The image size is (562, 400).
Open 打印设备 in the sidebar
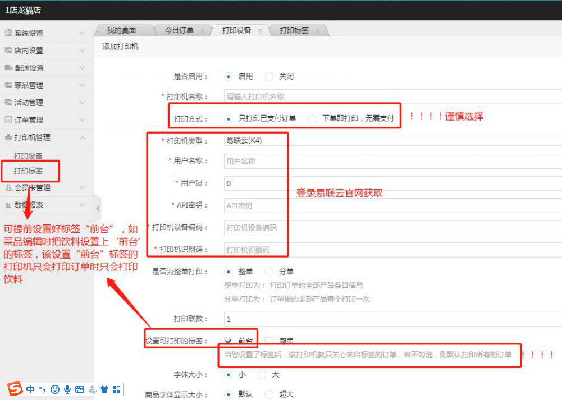(x=28, y=155)
